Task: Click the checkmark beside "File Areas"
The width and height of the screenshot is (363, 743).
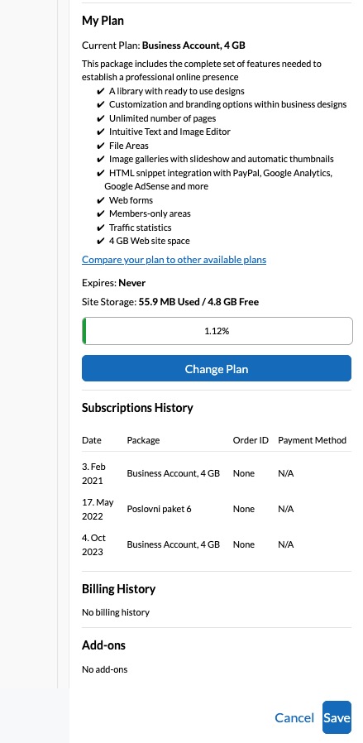Action: 100,146
